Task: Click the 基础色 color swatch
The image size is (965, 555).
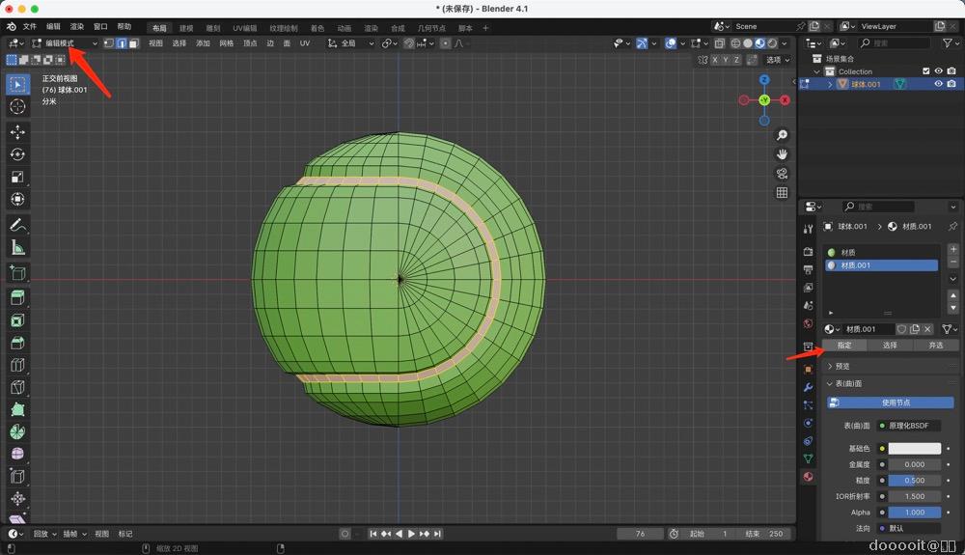Action: [x=914, y=449]
